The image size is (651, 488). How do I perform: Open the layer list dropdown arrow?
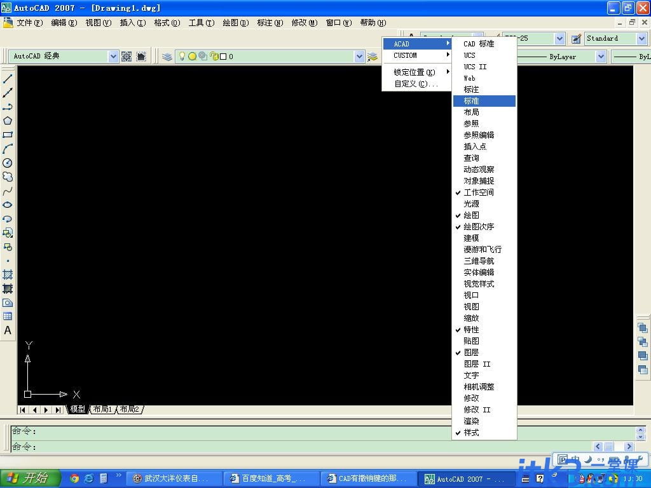coord(360,57)
